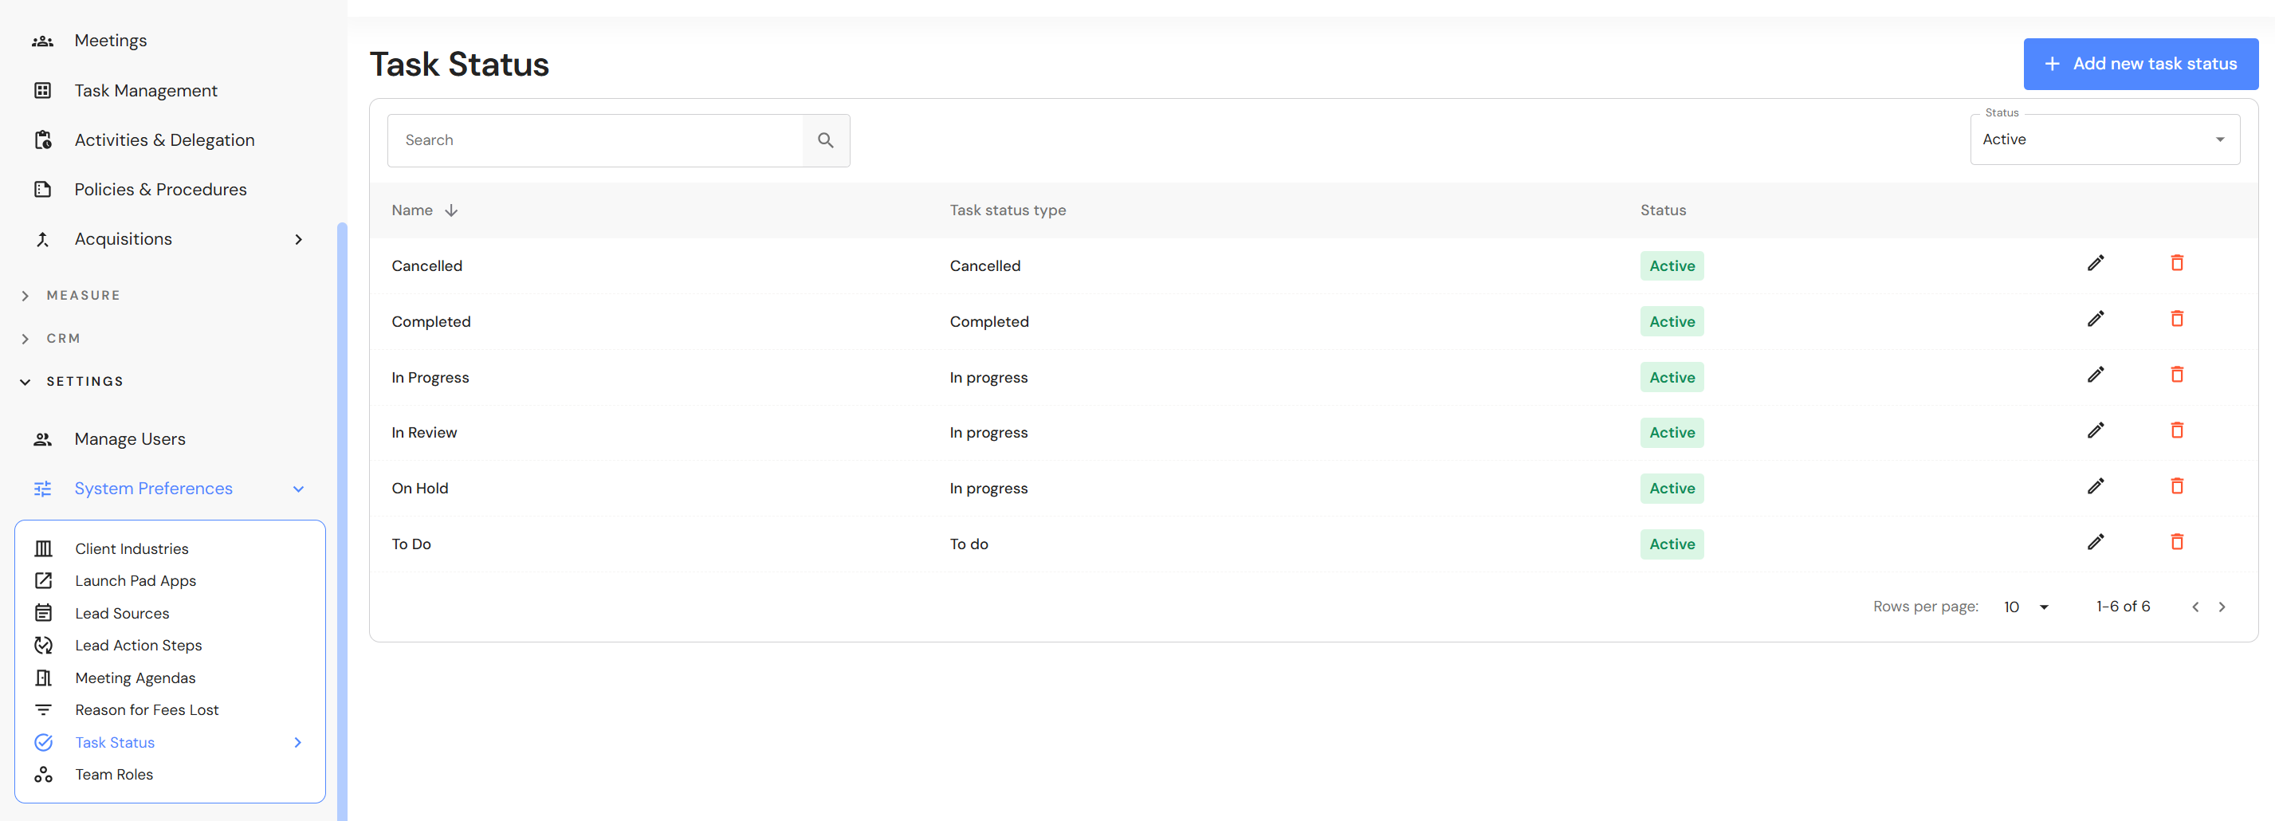Viewport: 2275px width, 821px height.
Task: Open the Manage Users page
Action: 130,438
